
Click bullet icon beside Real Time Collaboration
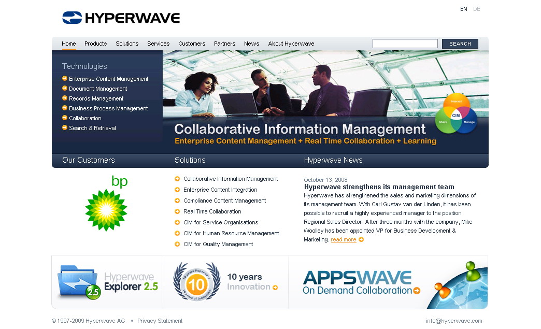pos(177,211)
